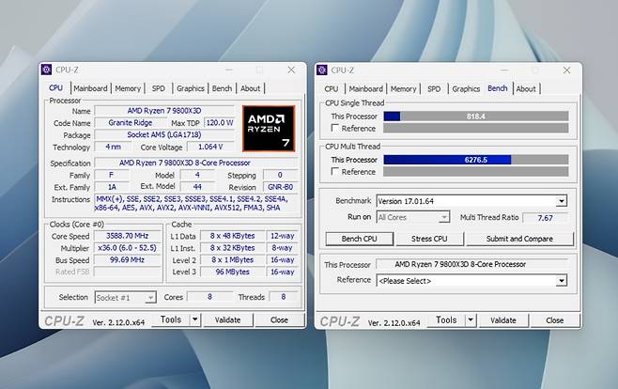
Task: Open SPD tab in left window
Action: [x=159, y=88]
